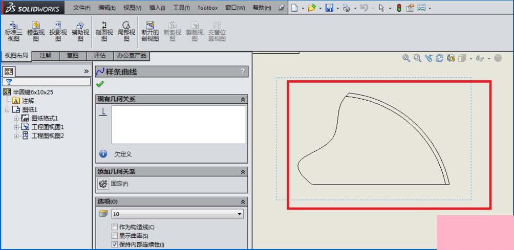Click the Model View (模型视图) tool
This screenshot has height=250, width=514.
(36, 32)
